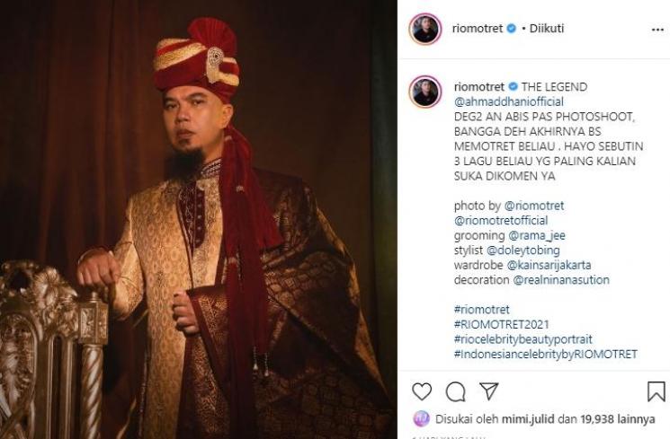Visit @riomotretofficial tagged account
Image resolution: width=670 pixels, height=439 pixels.
[x=502, y=221]
